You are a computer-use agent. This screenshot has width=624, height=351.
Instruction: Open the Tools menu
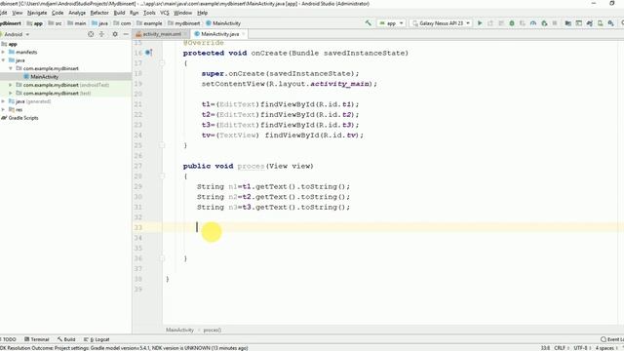tap(149, 13)
